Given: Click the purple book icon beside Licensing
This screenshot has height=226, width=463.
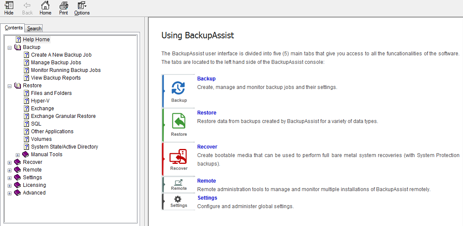Looking at the screenshot, I should click(18, 185).
